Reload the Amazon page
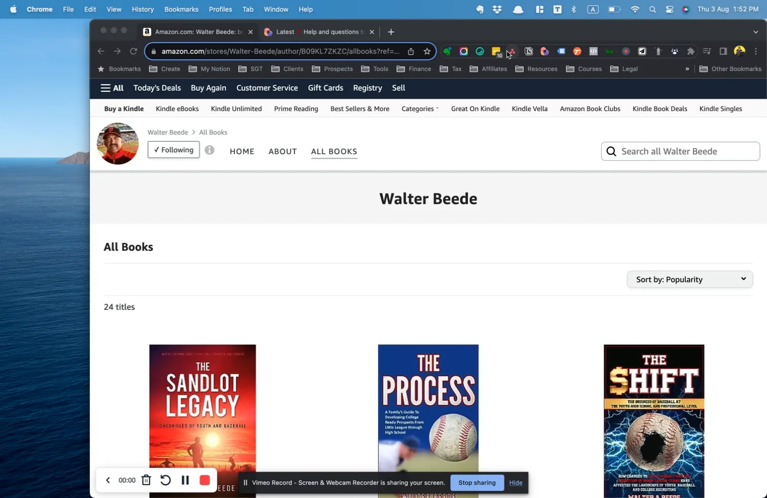 pos(133,51)
